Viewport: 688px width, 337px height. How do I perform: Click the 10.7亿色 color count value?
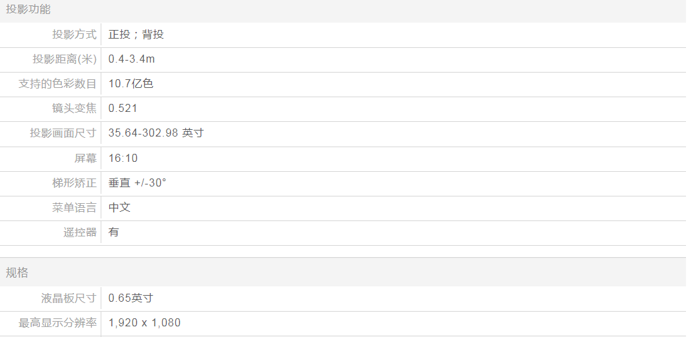pyautogui.click(x=131, y=84)
